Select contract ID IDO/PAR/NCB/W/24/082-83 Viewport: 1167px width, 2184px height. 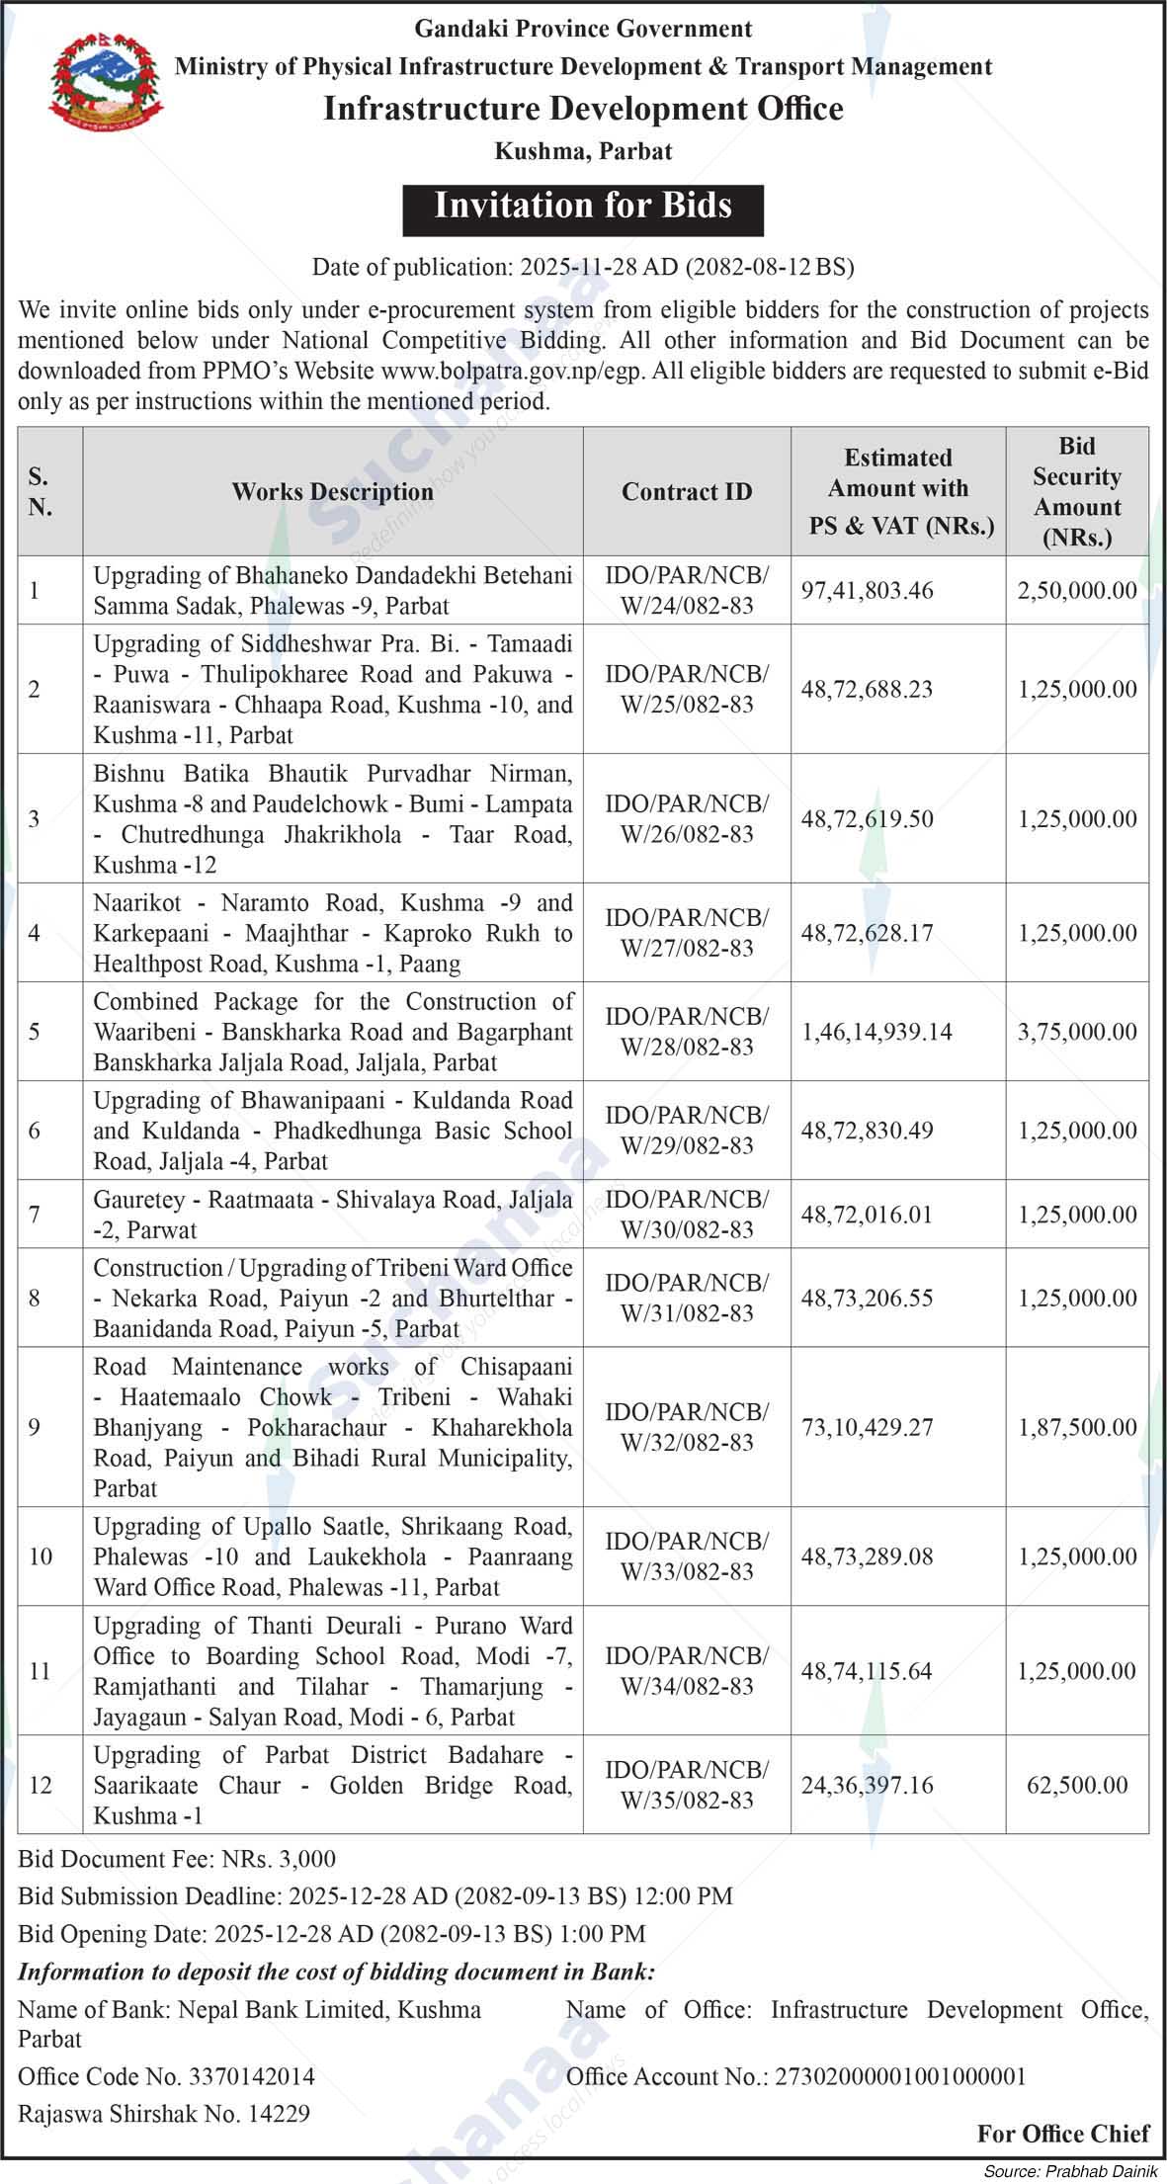(x=686, y=590)
